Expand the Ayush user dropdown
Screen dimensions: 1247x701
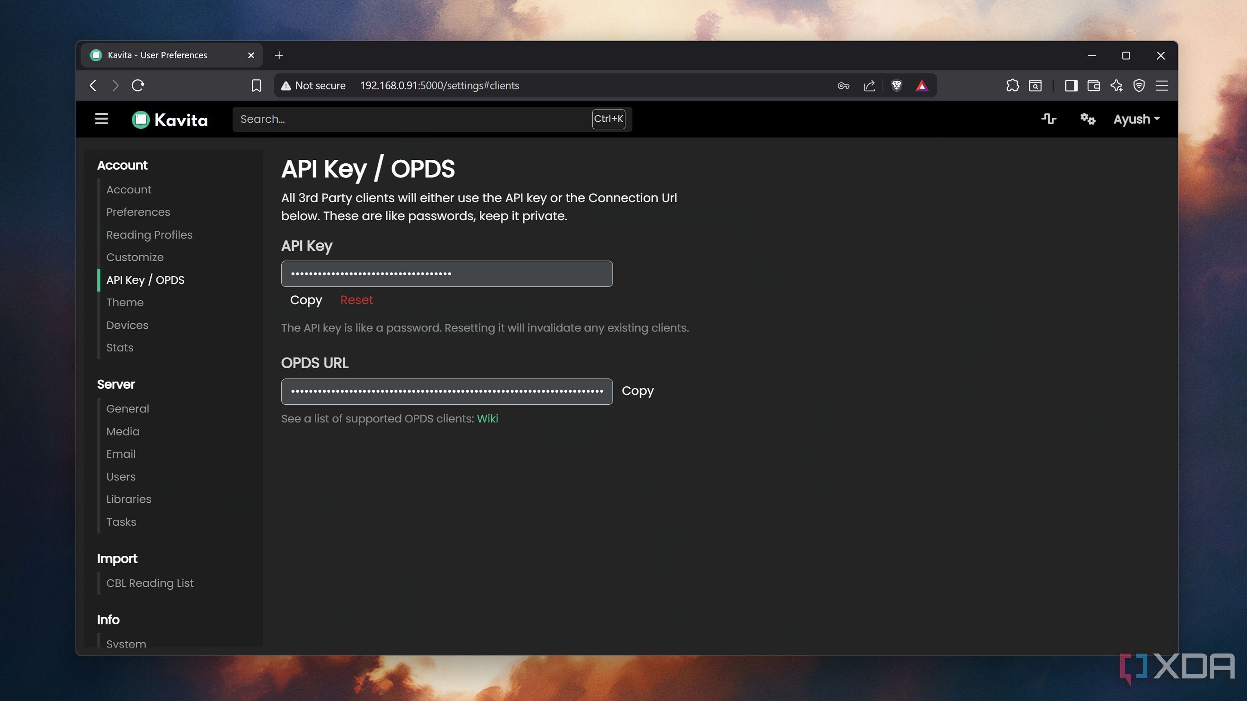tap(1136, 119)
